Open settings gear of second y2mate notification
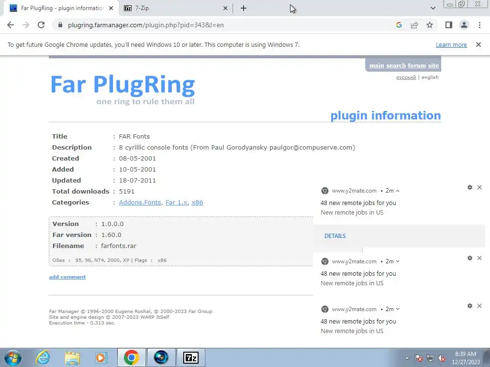This screenshot has height=367, width=490. click(470, 258)
